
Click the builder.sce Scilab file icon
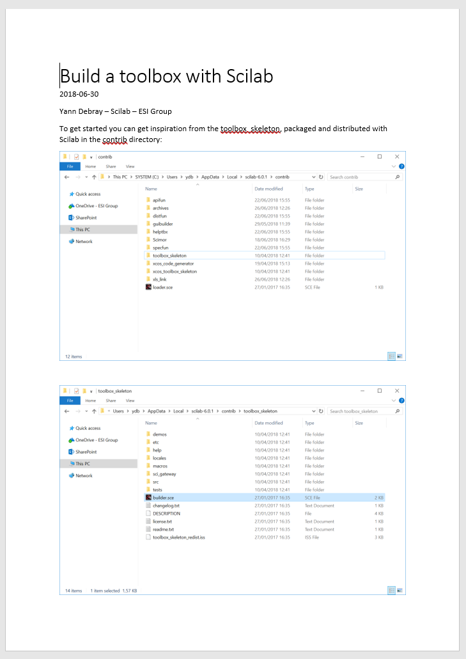pos(148,498)
